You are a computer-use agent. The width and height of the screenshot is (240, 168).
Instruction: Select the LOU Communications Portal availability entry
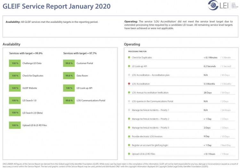[91, 100]
